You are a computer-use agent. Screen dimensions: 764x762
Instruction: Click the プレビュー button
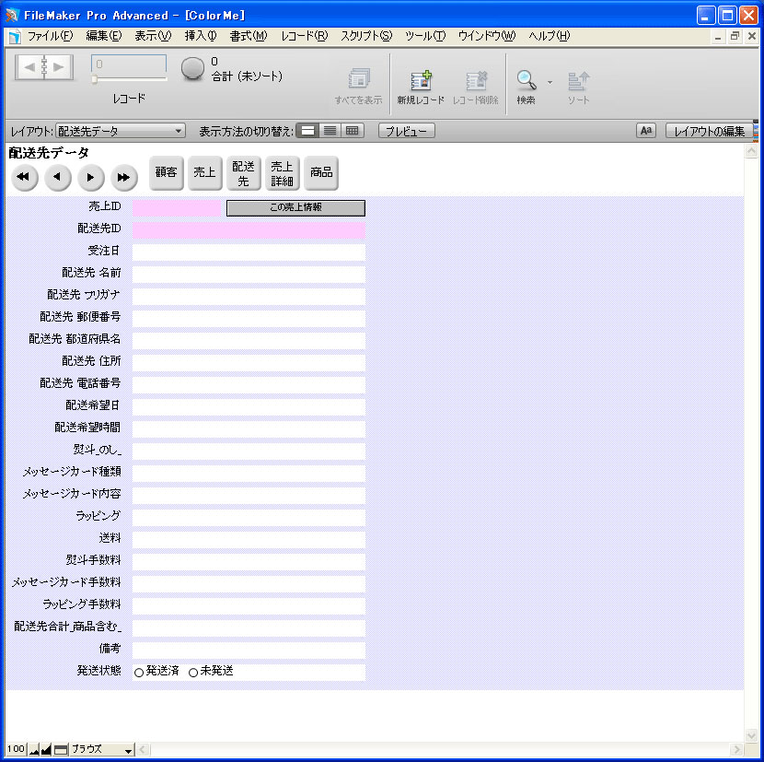pyautogui.click(x=406, y=131)
